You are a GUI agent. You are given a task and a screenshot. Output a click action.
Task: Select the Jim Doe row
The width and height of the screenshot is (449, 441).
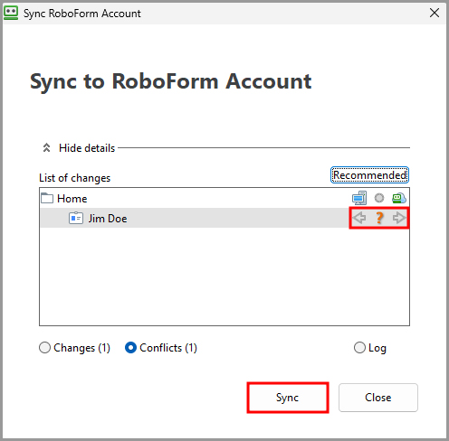coord(224,218)
